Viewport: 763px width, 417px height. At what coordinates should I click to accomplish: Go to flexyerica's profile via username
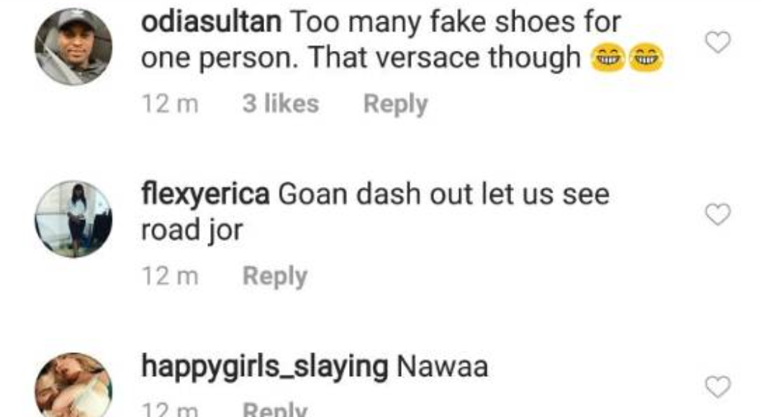click(x=205, y=194)
